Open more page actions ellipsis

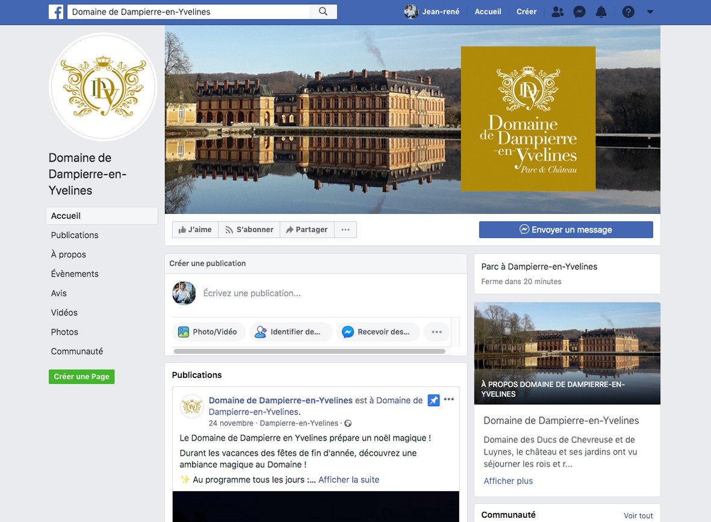pyautogui.click(x=346, y=230)
